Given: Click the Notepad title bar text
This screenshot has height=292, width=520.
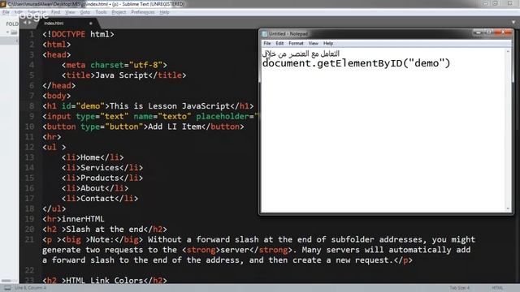Looking at the screenshot, I should coord(288,34).
